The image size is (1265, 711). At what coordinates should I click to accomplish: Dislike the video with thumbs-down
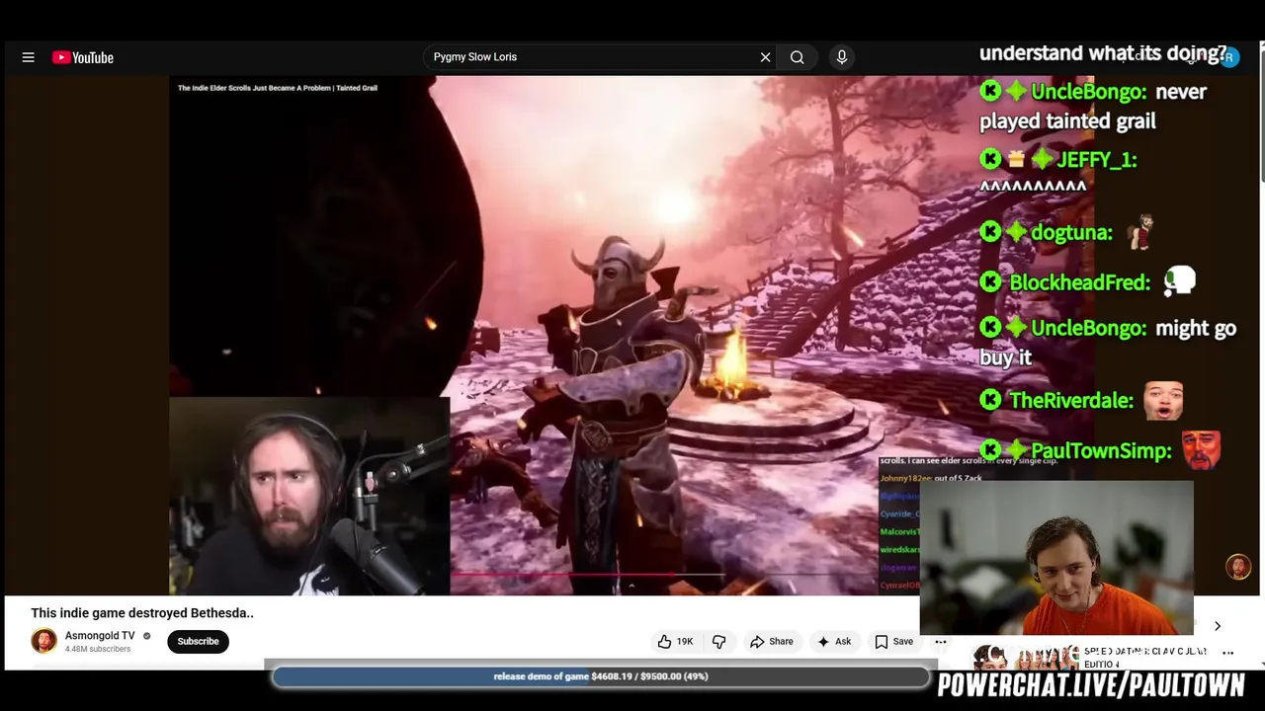coord(718,642)
